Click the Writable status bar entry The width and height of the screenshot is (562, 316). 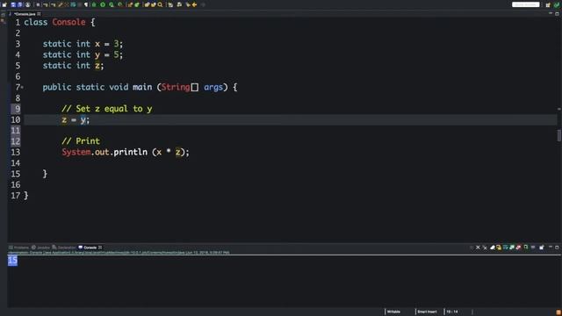[393, 312]
